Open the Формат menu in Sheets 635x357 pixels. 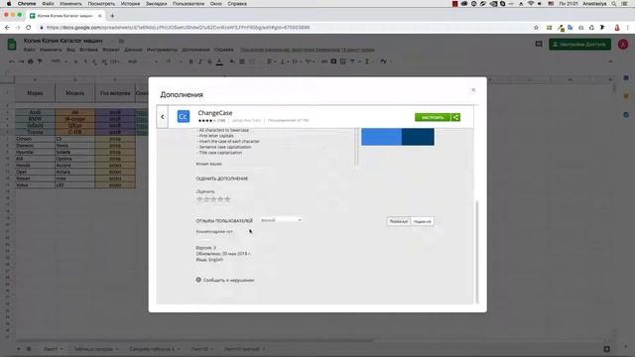click(110, 50)
